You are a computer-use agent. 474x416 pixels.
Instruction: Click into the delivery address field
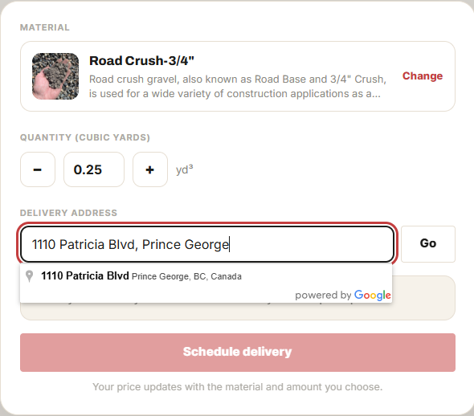click(x=207, y=244)
